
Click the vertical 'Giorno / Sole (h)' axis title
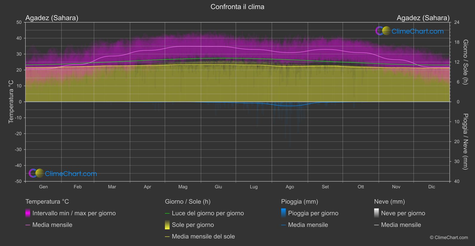click(x=465, y=62)
